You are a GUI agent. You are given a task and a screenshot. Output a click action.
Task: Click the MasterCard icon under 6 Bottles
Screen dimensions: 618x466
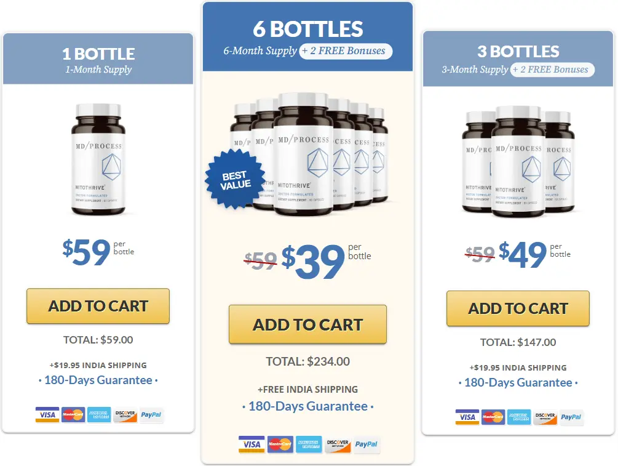click(x=280, y=444)
